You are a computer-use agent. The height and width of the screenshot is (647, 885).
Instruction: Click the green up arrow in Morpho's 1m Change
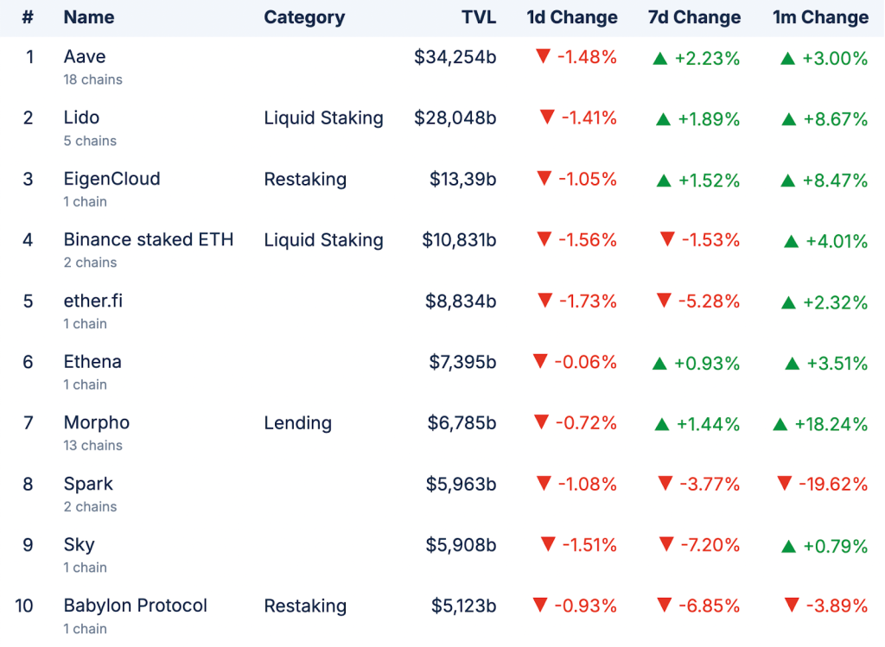(780, 423)
